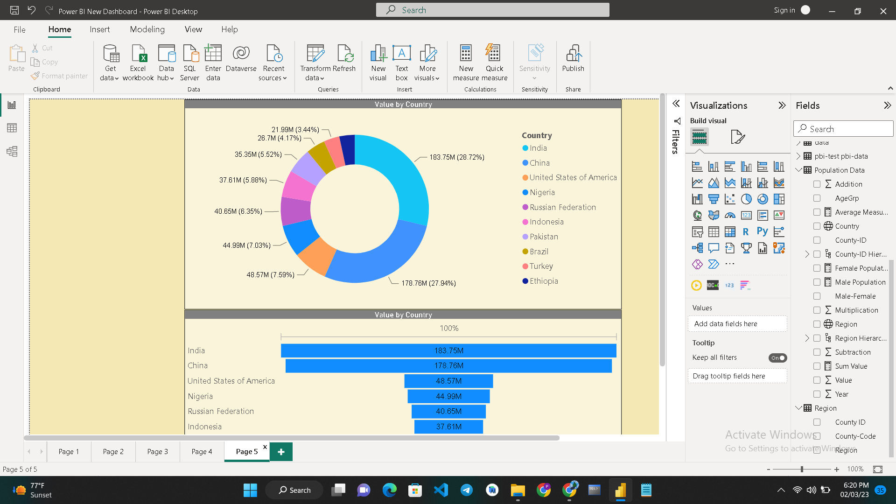This screenshot has height=504, width=896.
Task: Check the Male Population checkbox
Action: tap(817, 282)
